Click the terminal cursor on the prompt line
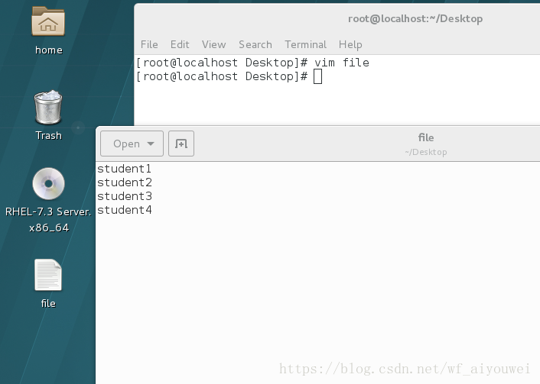The image size is (540, 384). [x=318, y=76]
